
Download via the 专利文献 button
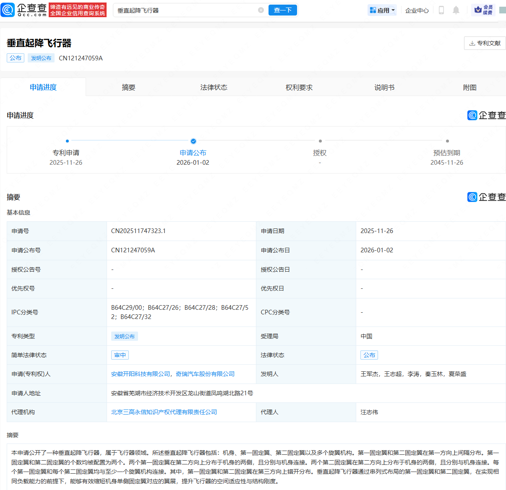point(485,43)
